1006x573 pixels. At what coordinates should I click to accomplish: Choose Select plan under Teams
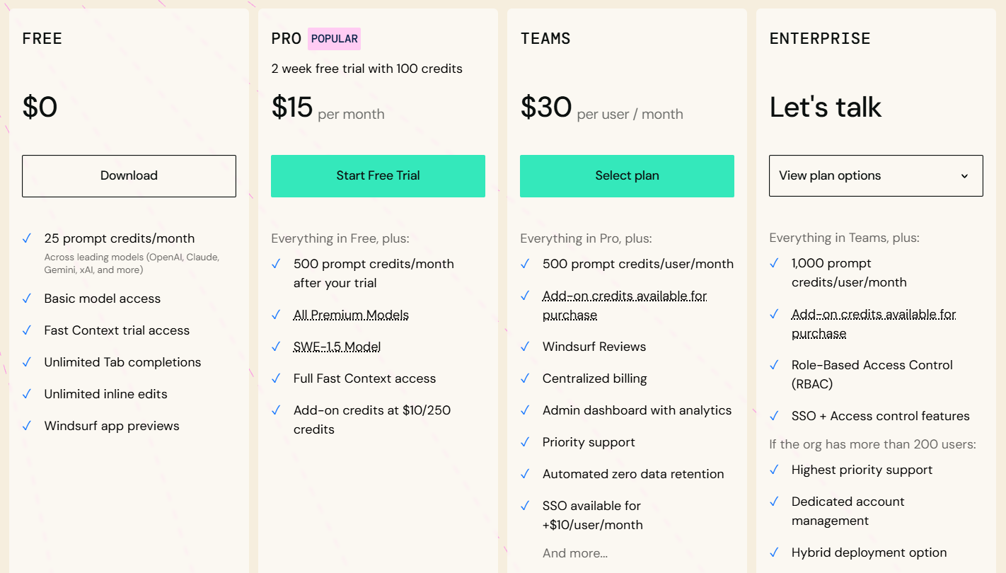tap(627, 175)
